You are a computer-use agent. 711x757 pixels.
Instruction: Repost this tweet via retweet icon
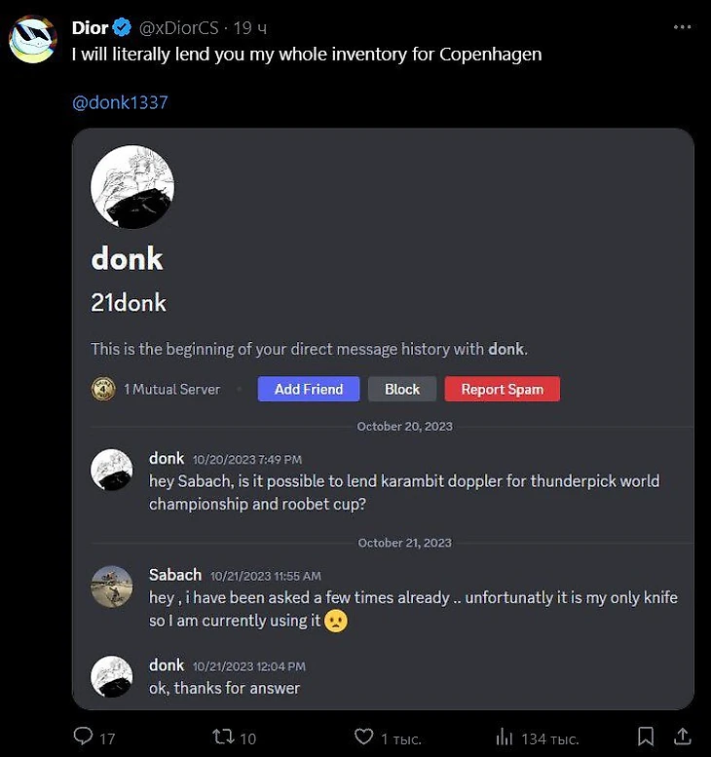(223, 737)
